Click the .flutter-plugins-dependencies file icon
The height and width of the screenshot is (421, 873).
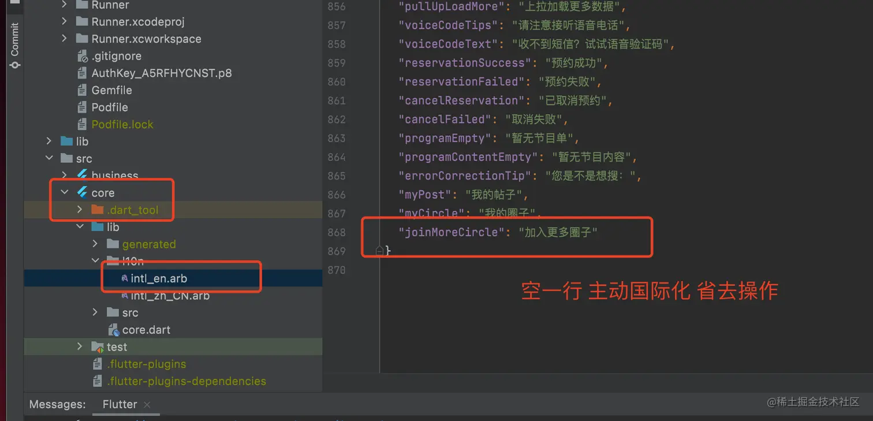coord(98,381)
